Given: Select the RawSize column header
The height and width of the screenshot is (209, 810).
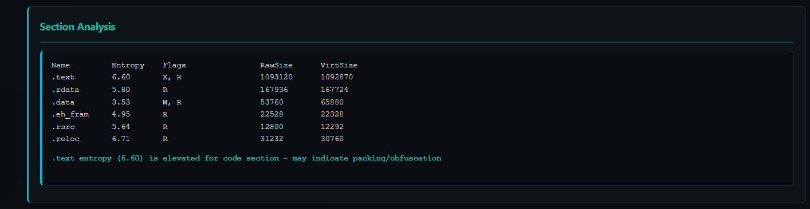Looking at the screenshot, I should pyautogui.click(x=276, y=65).
